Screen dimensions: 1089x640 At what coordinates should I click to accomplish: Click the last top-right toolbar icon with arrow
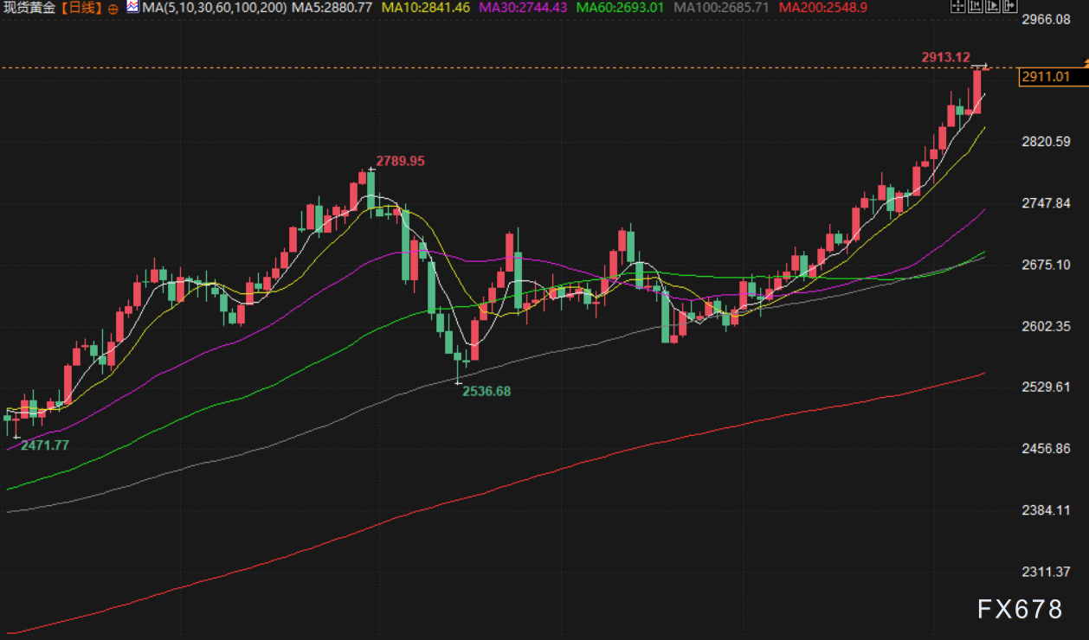click(x=1008, y=7)
